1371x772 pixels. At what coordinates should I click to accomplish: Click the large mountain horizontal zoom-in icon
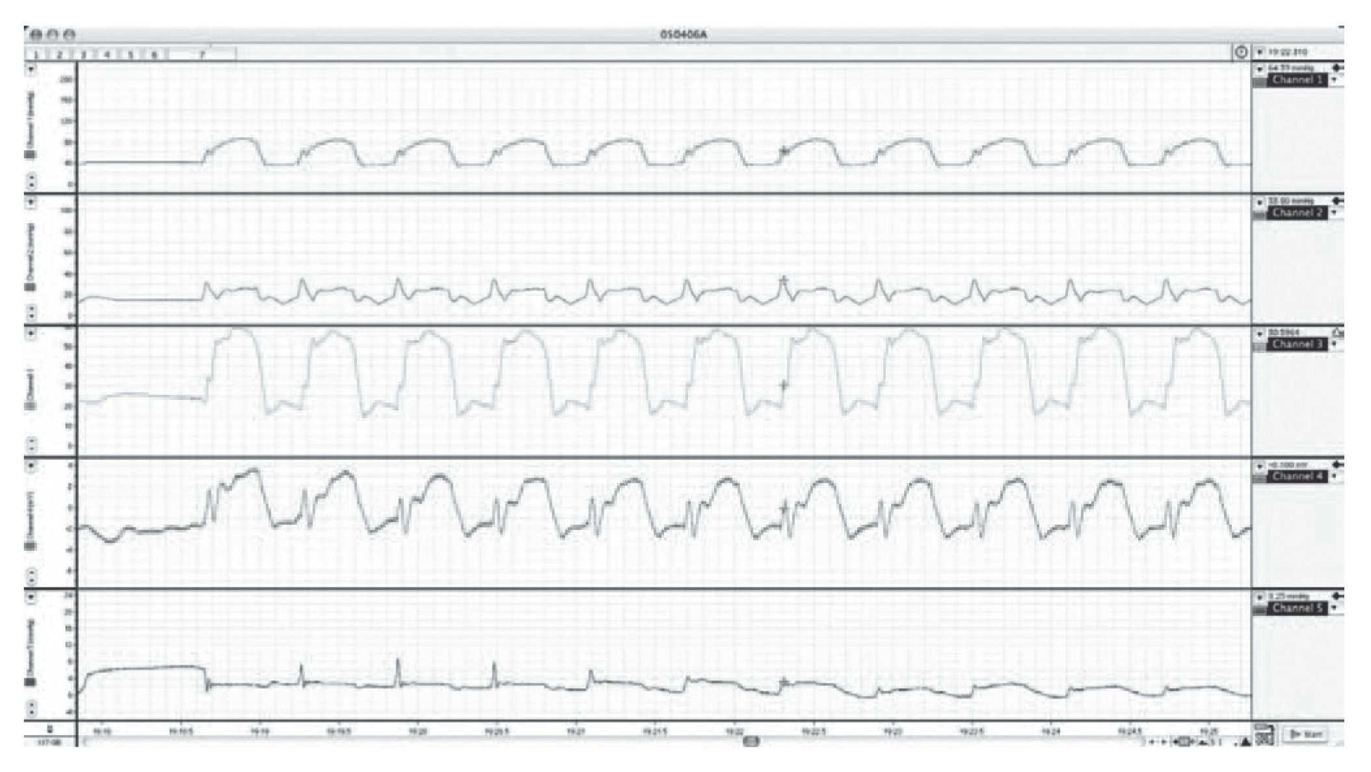pos(1245,742)
